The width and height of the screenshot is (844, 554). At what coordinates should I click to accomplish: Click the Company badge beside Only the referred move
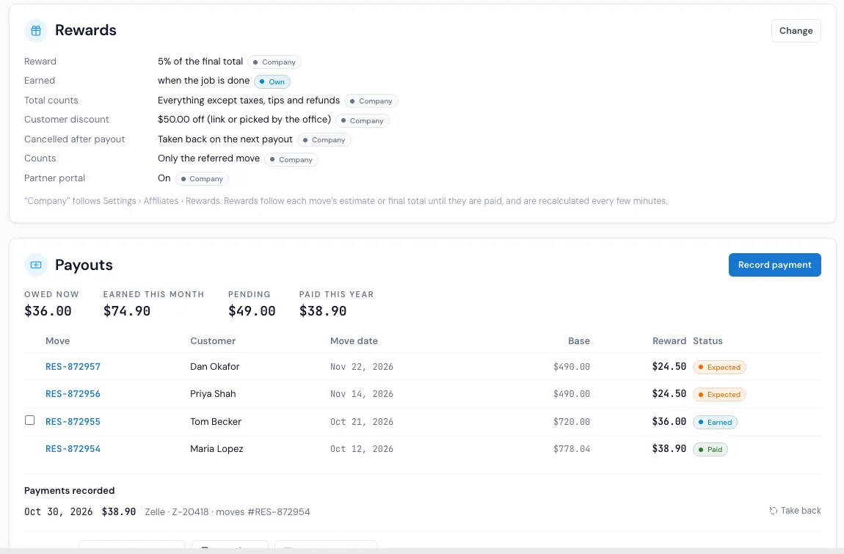point(291,159)
